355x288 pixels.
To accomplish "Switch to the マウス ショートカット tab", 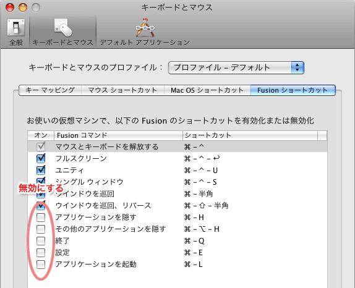I will [122, 90].
